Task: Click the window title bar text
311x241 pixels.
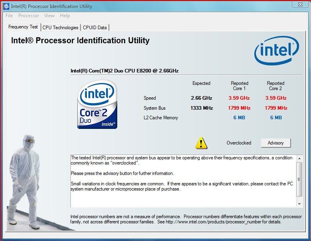Action: pos(52,6)
